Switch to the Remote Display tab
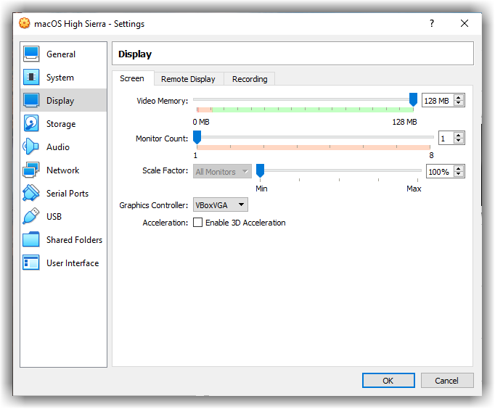495x409 pixels. (x=188, y=79)
